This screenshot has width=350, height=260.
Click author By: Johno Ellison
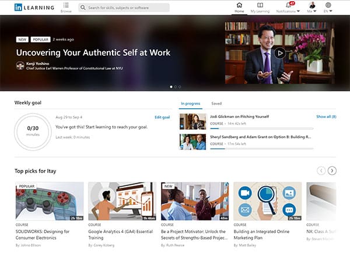(x=28, y=245)
